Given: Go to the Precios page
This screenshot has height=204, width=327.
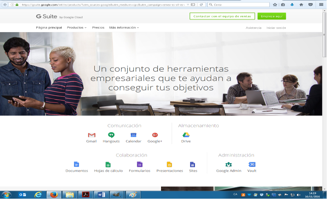Looking at the screenshot, I should click(x=98, y=28).
